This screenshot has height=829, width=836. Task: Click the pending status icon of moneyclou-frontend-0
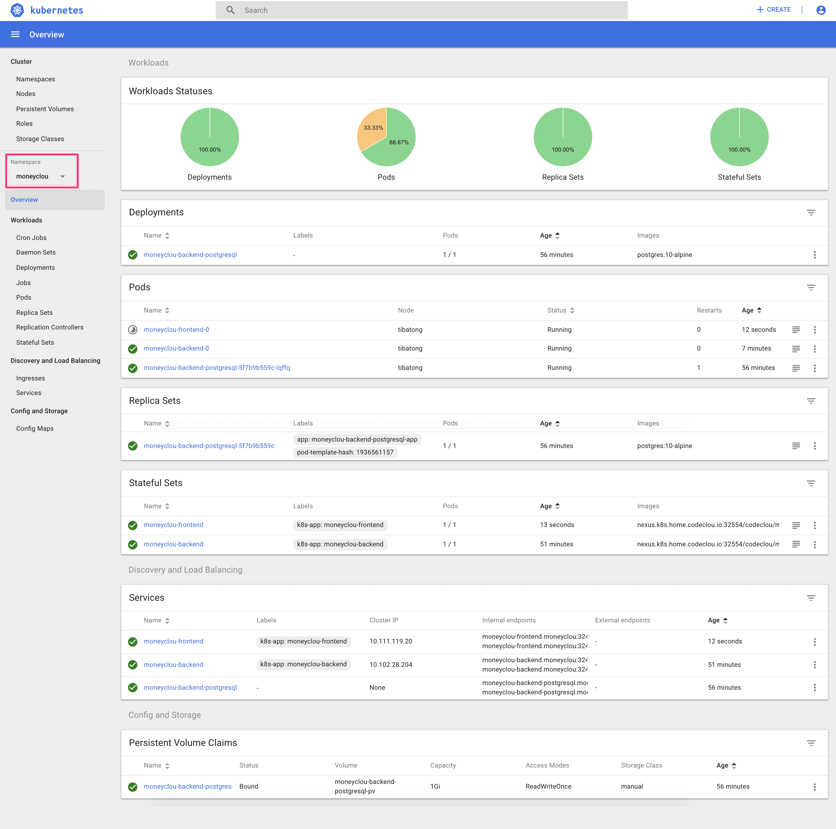pyautogui.click(x=133, y=330)
